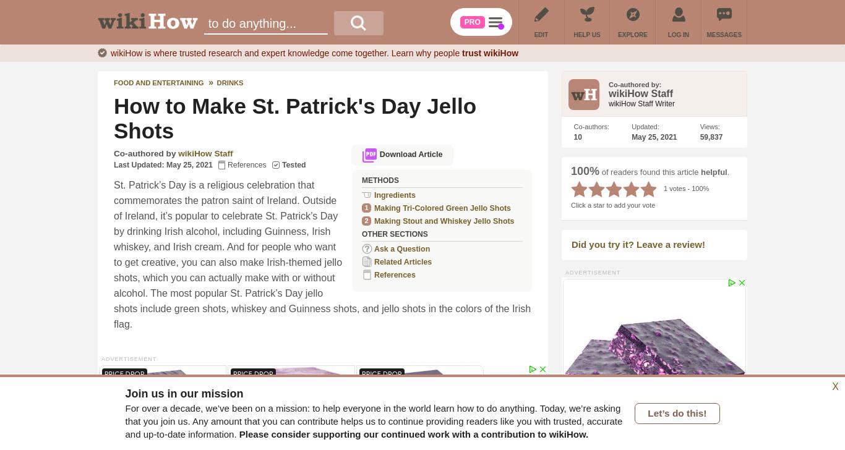845x450 pixels.
Task: Click the Ask a Question icon
Action: (x=367, y=249)
